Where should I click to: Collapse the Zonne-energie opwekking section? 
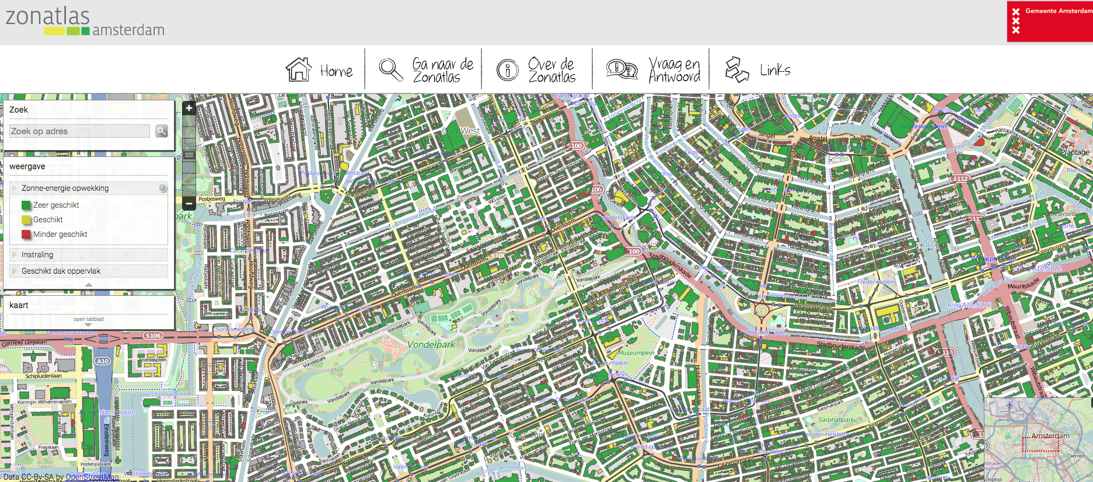point(89,188)
